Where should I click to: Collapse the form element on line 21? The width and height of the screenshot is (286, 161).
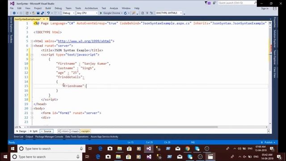[32, 113]
